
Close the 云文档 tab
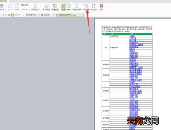coord(54,15)
